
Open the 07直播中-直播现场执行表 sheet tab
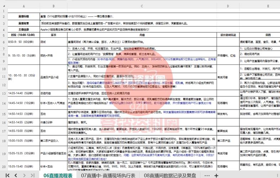tap(108, 175)
